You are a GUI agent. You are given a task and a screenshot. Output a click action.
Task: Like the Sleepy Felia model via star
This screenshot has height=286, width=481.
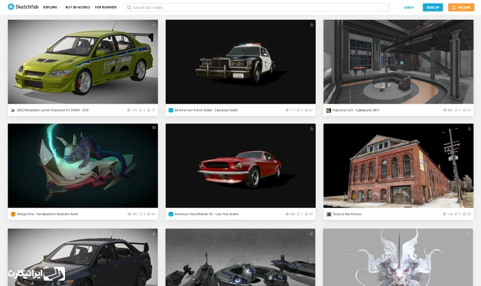point(149,214)
